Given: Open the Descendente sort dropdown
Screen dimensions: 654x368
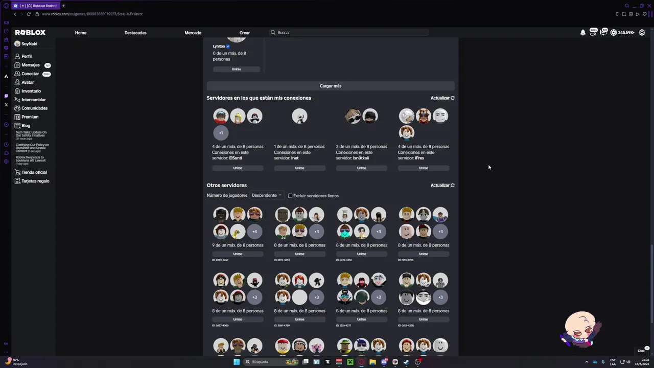Looking at the screenshot, I should pyautogui.click(x=267, y=195).
